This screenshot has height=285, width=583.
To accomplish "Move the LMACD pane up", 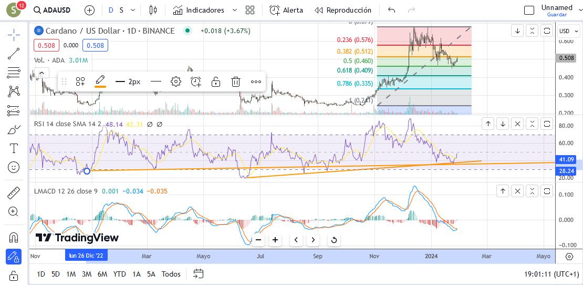I will pos(503,191).
